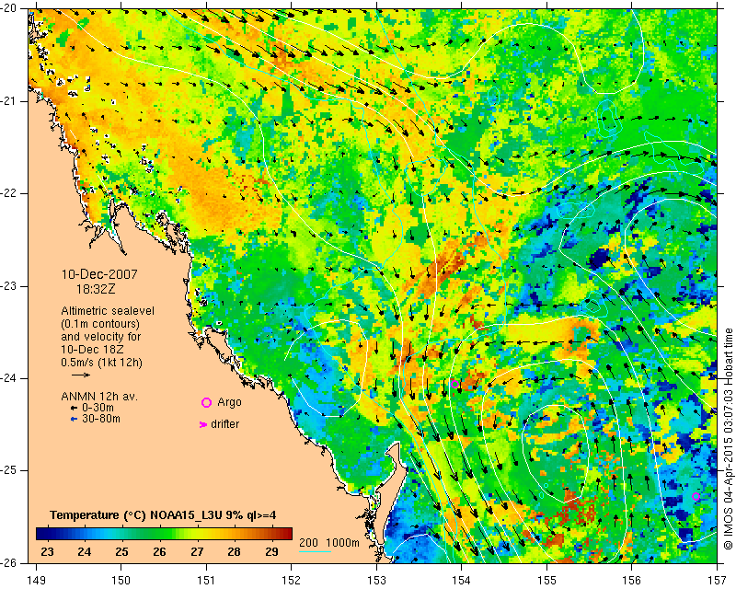
Task: Click the longitude axis label "149"
Action: click(36, 580)
